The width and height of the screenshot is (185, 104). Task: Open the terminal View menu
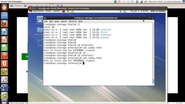(x=57, y=21)
